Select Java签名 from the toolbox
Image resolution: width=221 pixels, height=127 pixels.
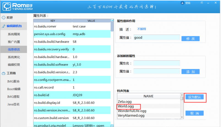[x=13, y=104]
